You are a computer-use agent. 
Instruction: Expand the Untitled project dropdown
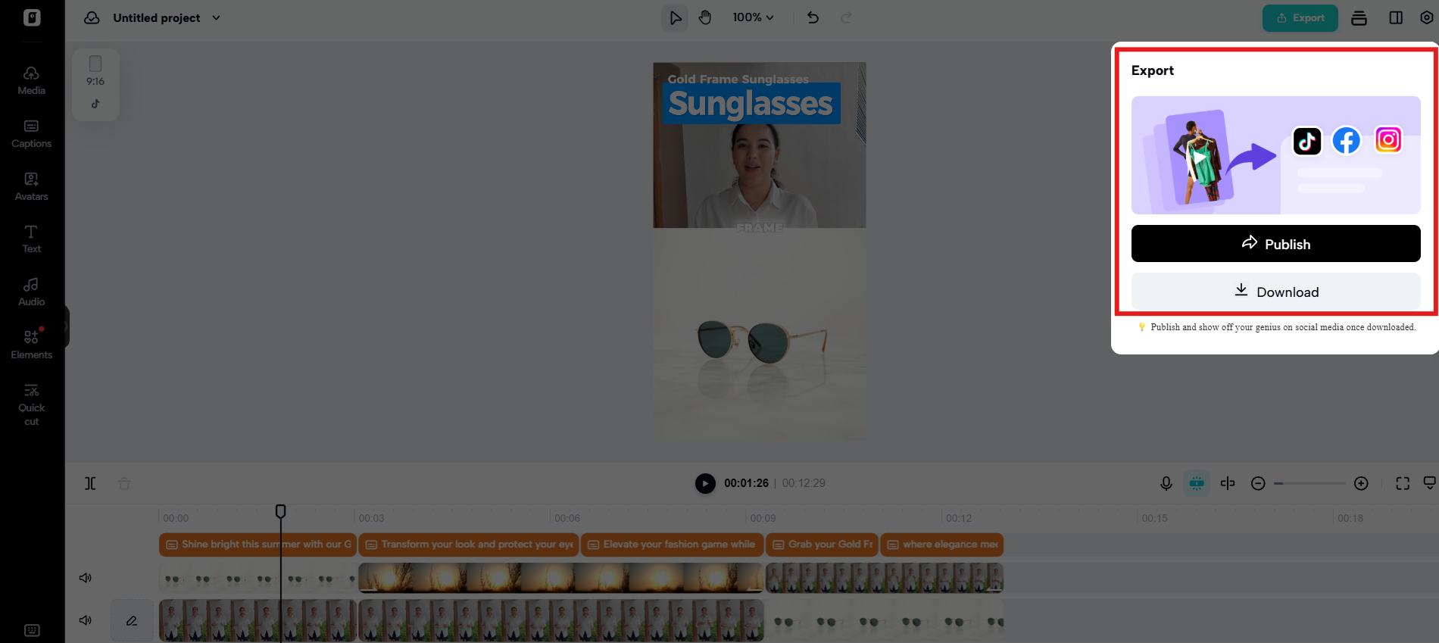click(216, 17)
